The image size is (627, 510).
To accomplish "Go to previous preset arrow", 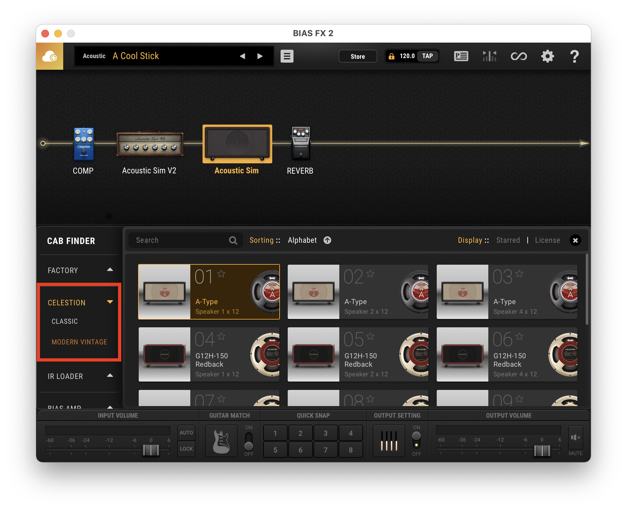I will tap(243, 56).
